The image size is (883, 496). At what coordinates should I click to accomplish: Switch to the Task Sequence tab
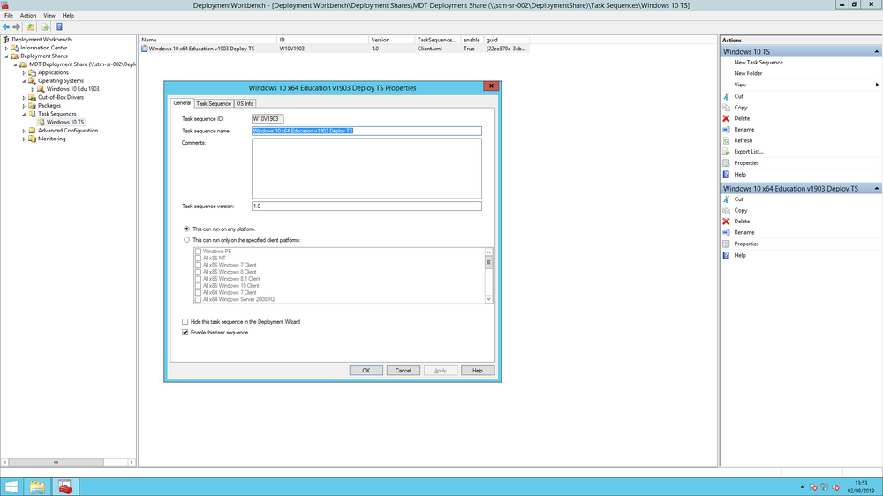(214, 103)
